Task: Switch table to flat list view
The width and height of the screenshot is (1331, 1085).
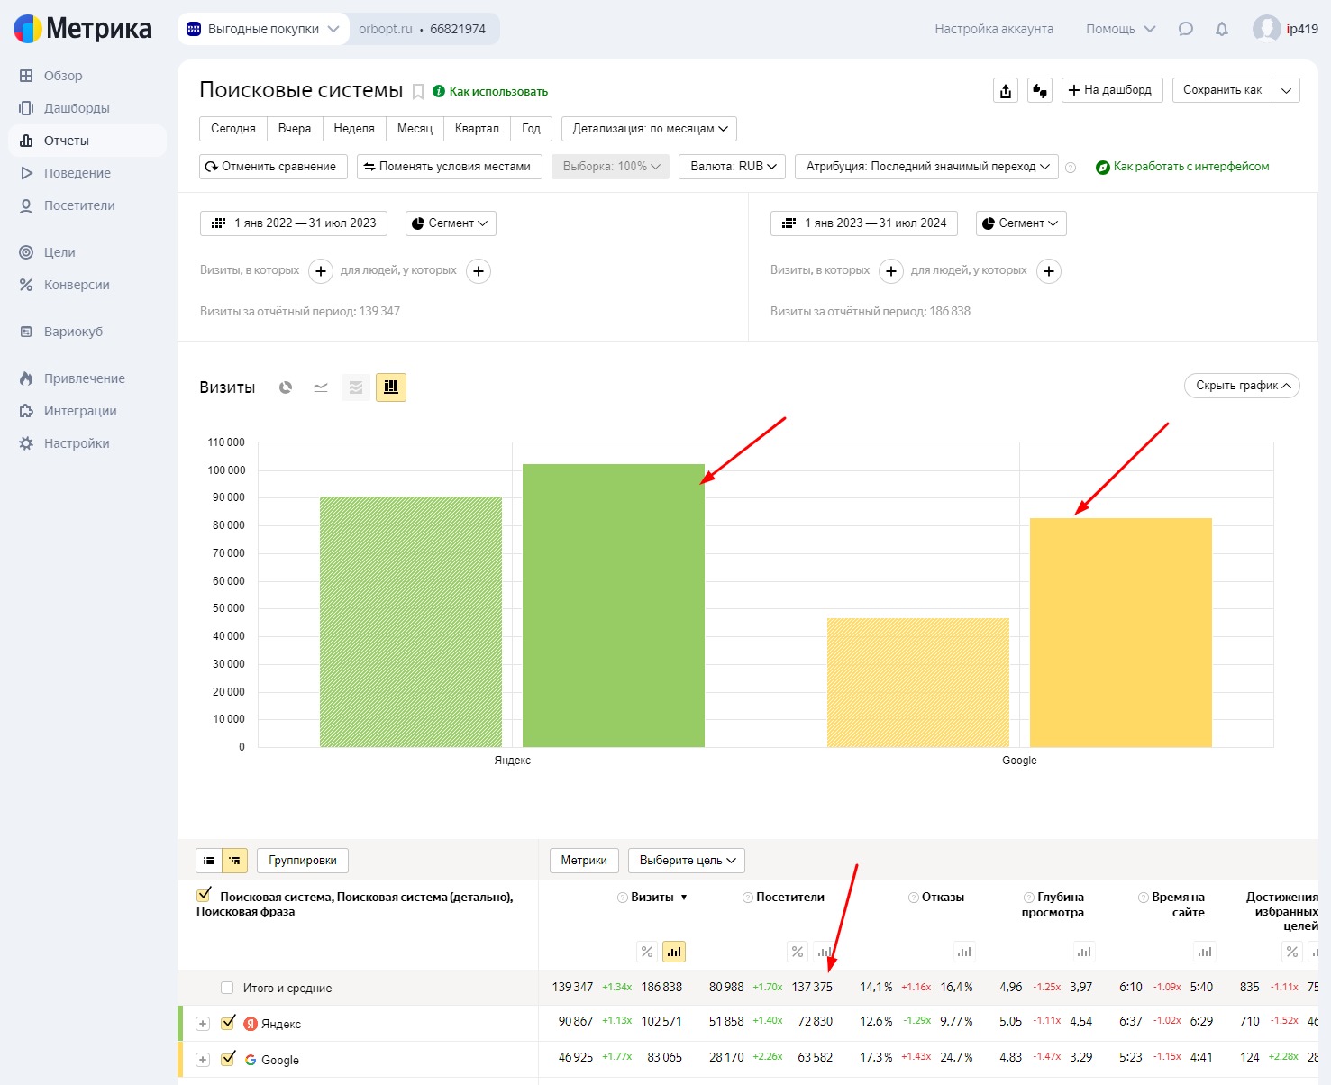Action: point(209,861)
